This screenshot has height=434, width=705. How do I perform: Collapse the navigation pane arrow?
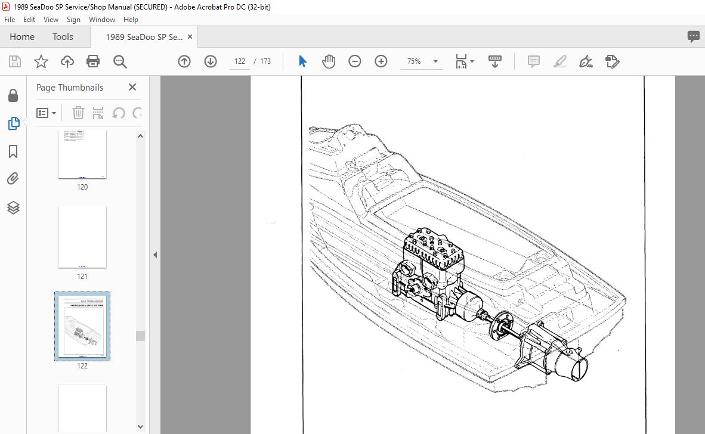pyautogui.click(x=155, y=255)
